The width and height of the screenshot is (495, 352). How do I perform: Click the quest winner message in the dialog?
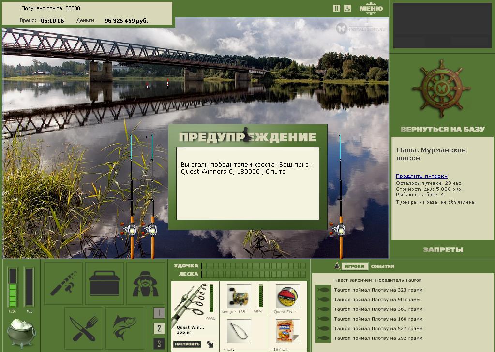click(246, 168)
